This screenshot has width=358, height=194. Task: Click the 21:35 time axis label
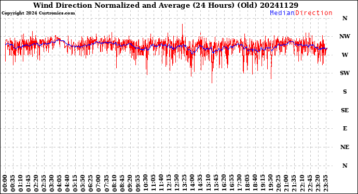point(294,183)
